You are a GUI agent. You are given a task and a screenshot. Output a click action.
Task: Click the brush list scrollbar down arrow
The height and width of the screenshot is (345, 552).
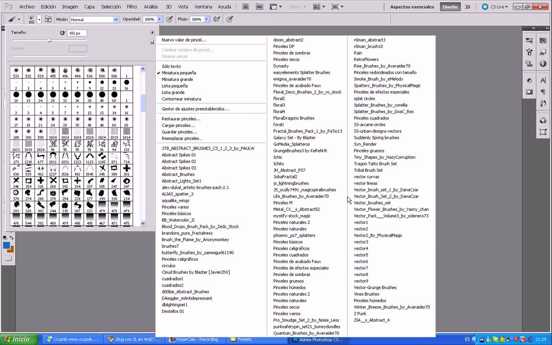pos(143,223)
